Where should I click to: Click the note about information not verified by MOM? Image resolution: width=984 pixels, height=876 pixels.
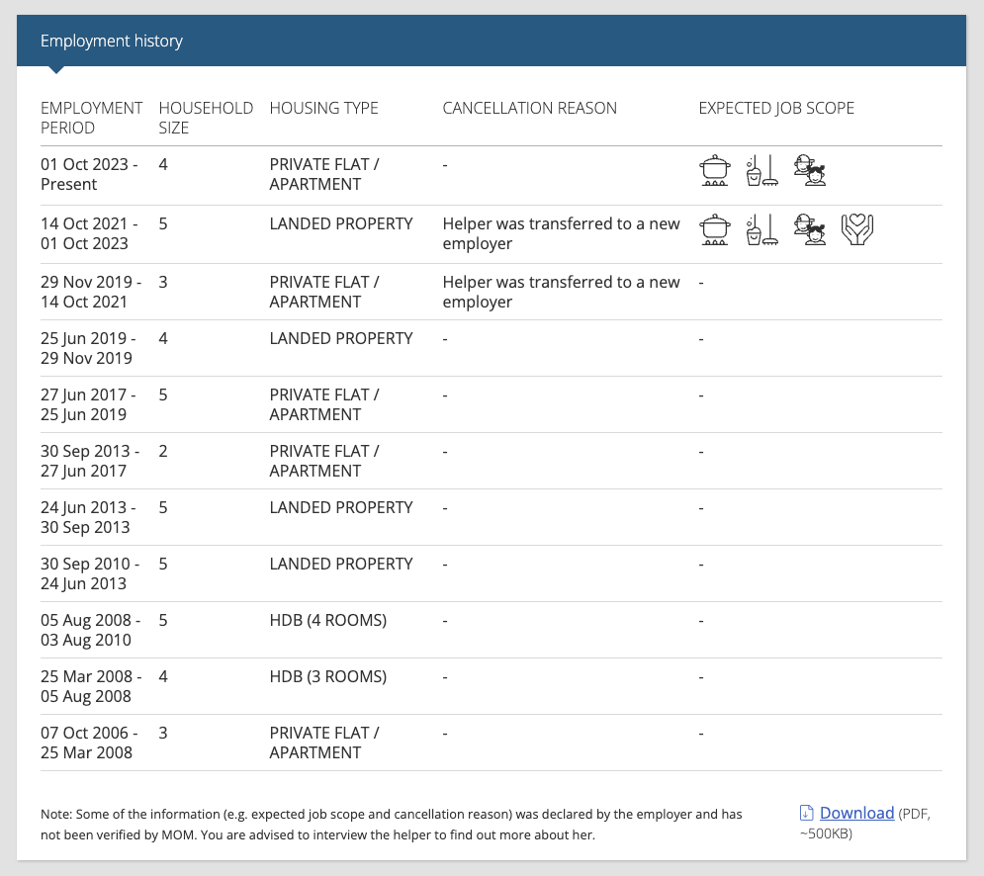(x=392, y=824)
